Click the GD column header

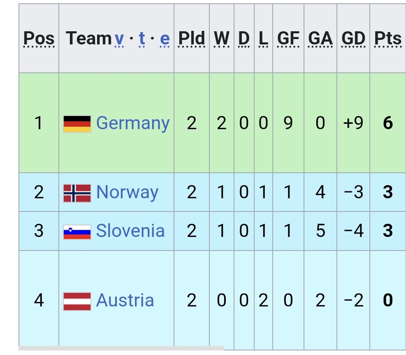(353, 39)
